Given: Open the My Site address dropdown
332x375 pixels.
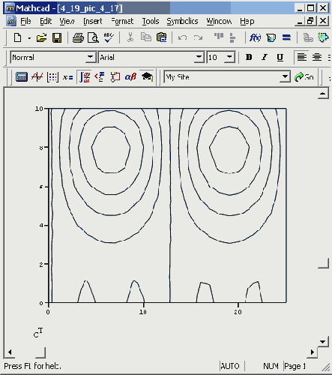Looking at the screenshot, I should (285, 76).
